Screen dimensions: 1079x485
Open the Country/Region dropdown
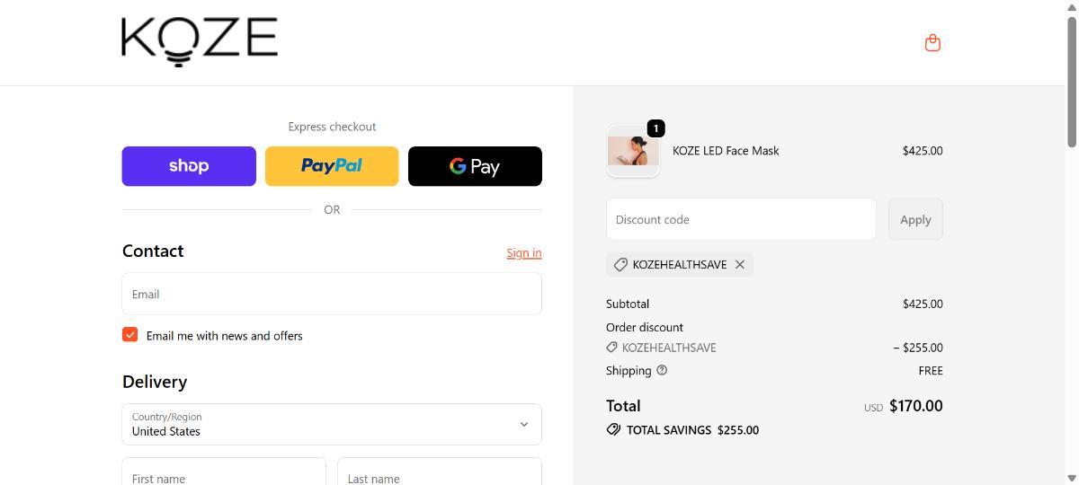332,424
